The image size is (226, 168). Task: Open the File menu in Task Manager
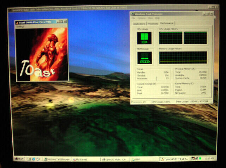click(133, 18)
